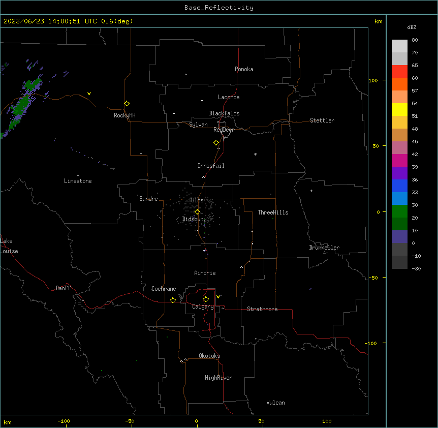Click the Strathmore label
Screen dimensions: 438x428
pyautogui.click(x=262, y=309)
